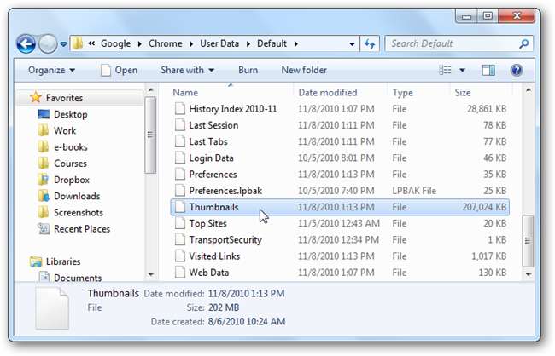Image resolution: width=555 pixels, height=356 pixels.
Task: Click the User Data breadcrumb segment
Action: [219, 43]
